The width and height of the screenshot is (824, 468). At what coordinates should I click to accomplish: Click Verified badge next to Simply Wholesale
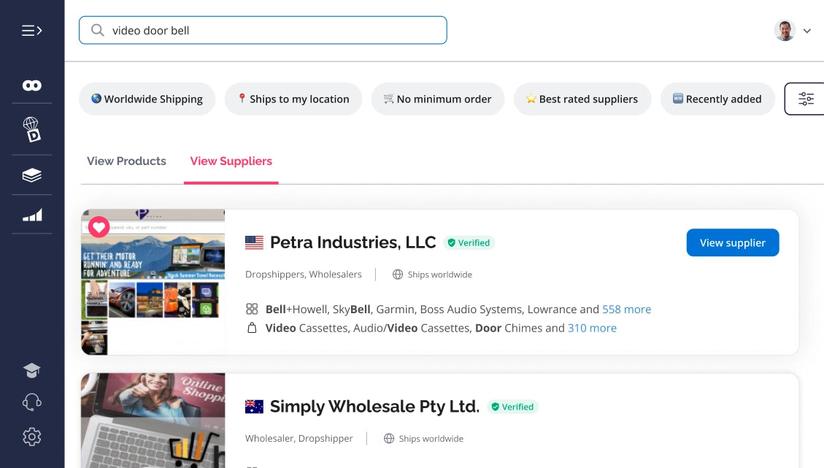(513, 407)
